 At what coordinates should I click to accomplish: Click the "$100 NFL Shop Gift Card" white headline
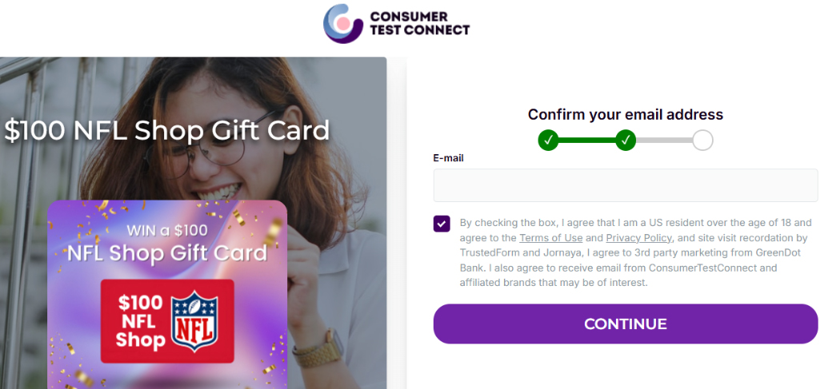(x=166, y=130)
